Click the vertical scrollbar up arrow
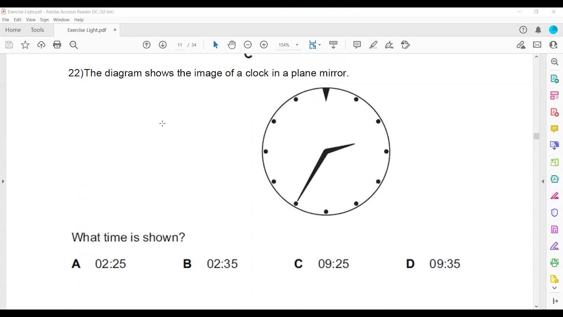The image size is (563, 317). click(x=536, y=57)
